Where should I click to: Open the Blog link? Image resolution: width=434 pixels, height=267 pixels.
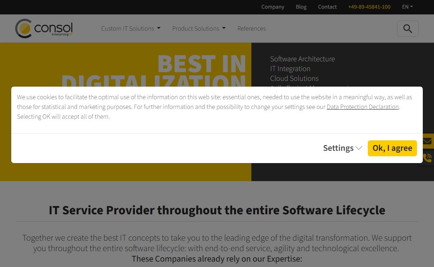tap(301, 7)
